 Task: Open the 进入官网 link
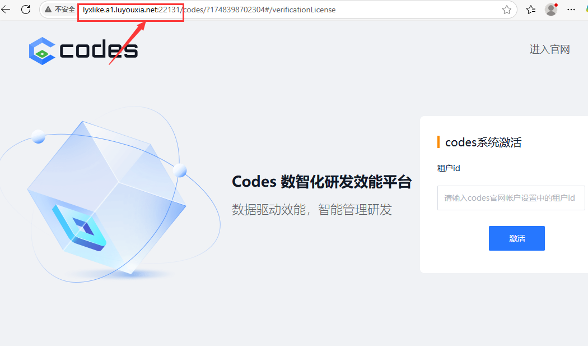coord(549,49)
